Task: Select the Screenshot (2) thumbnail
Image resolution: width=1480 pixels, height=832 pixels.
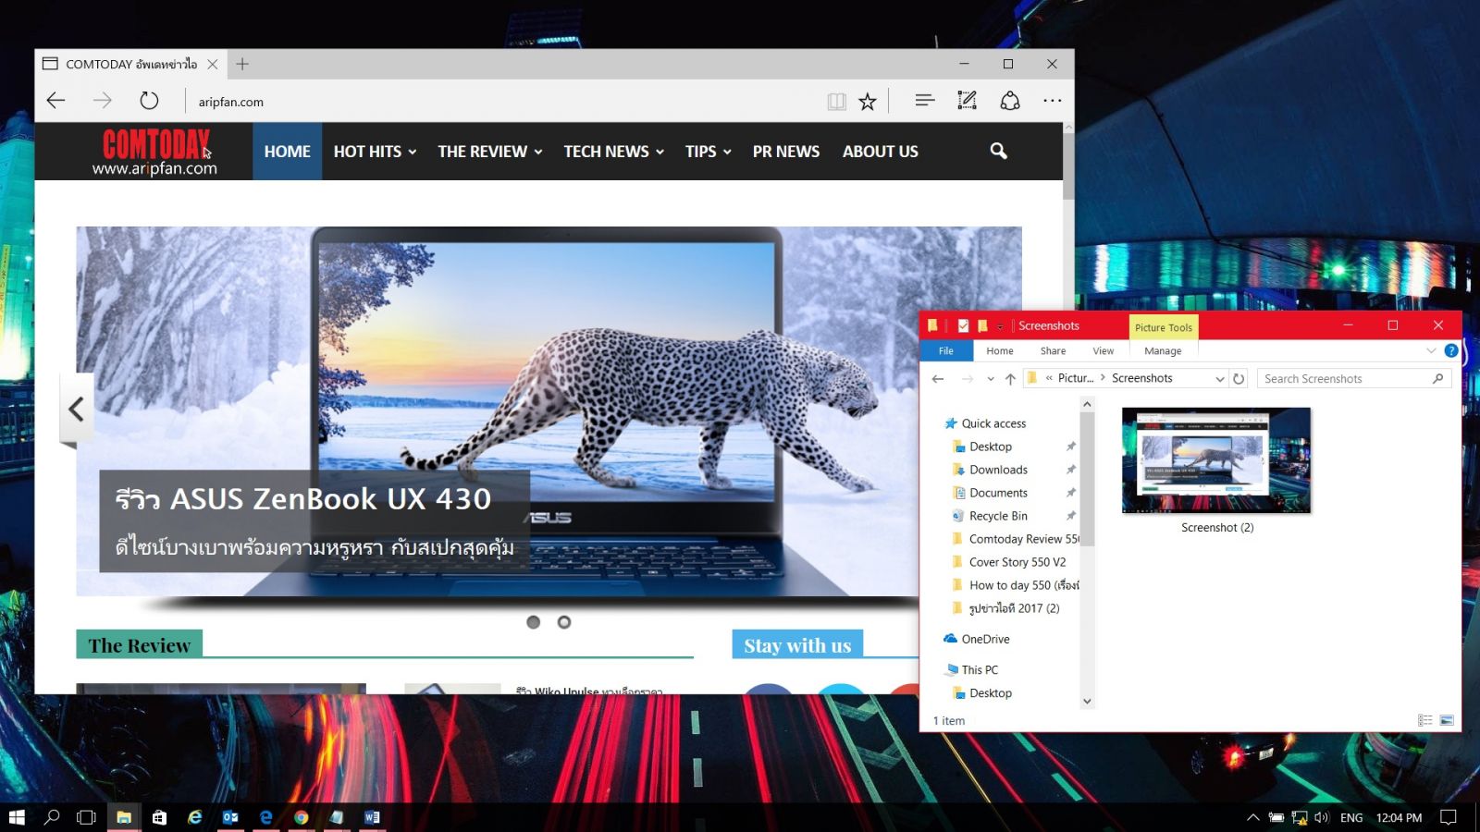Action: click(1216, 460)
